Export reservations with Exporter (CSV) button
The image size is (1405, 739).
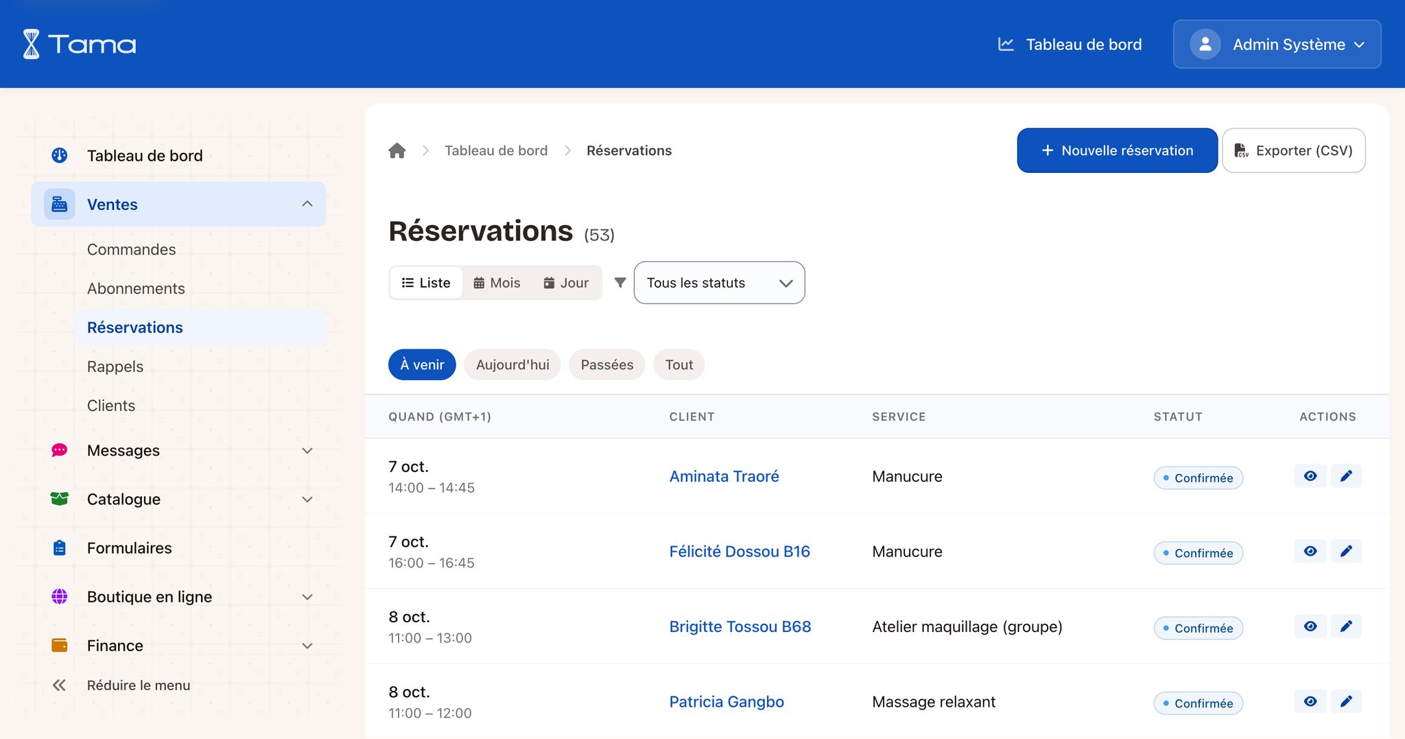pyautogui.click(x=1293, y=150)
